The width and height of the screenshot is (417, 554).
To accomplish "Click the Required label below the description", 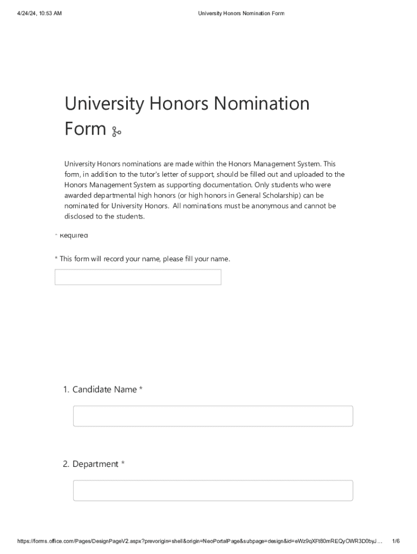I will [x=73, y=235].
